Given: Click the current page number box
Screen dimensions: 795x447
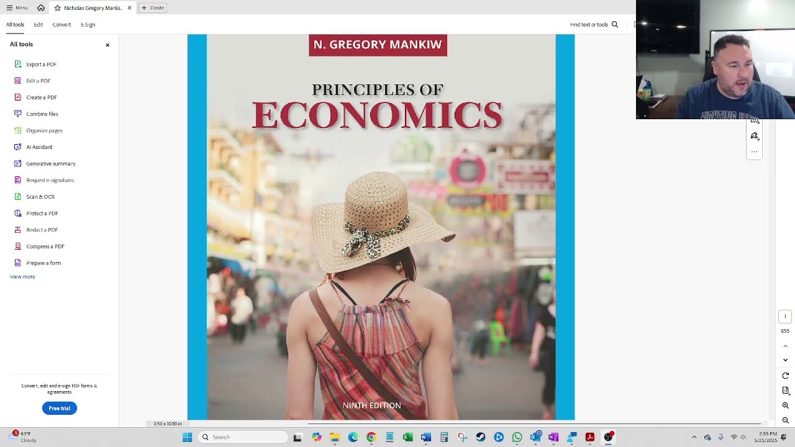Looking at the screenshot, I should tap(785, 317).
